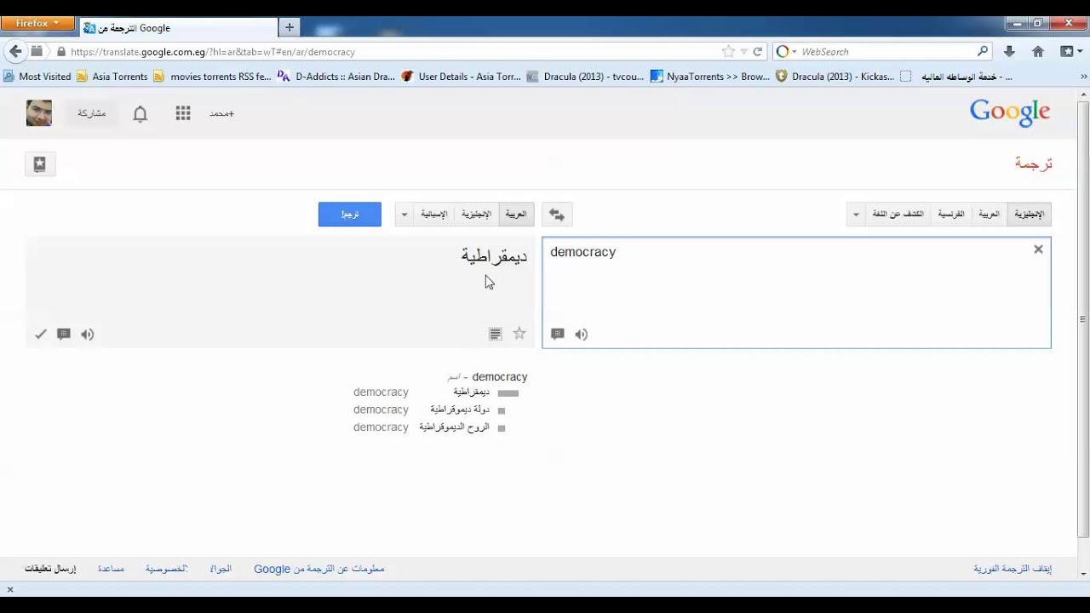This screenshot has width=1090, height=613.
Task: Select الروح الديموقراطية alternative translation
Action: click(454, 427)
